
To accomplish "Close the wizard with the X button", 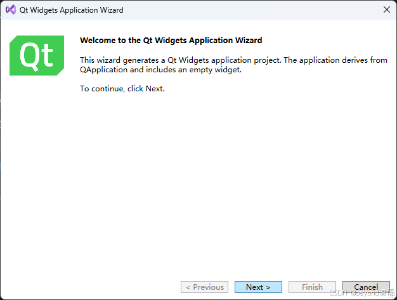I will click(x=387, y=10).
